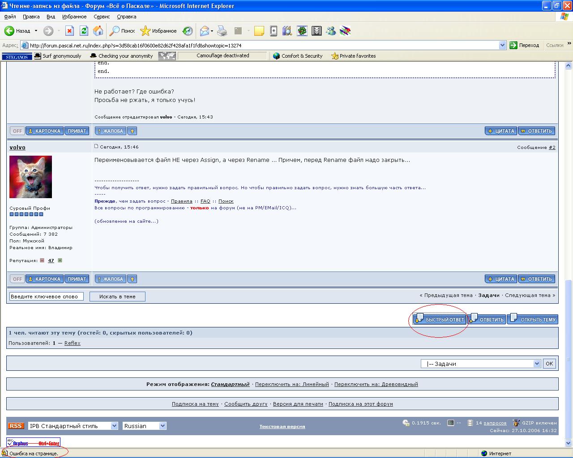Viewport: 573px width, 458px height.
Task: Click the green plus reputation icon
Action: [x=60, y=260]
